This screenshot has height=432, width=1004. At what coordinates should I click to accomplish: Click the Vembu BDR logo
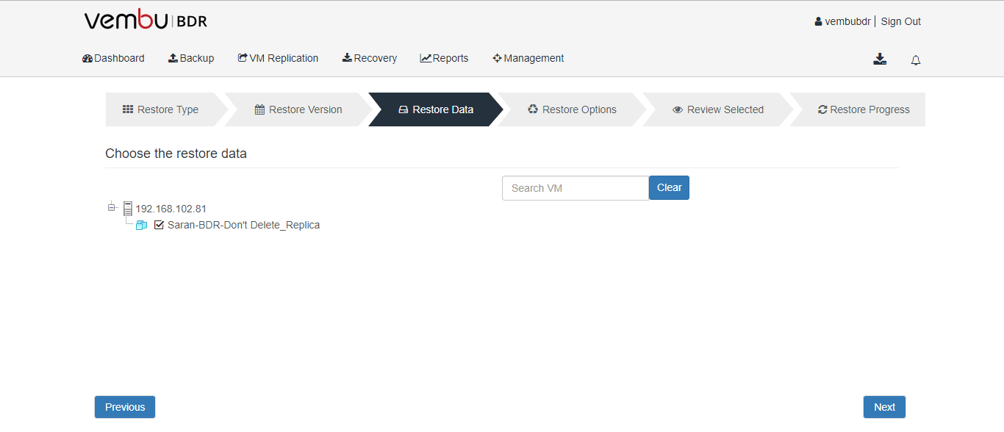pyautogui.click(x=146, y=21)
